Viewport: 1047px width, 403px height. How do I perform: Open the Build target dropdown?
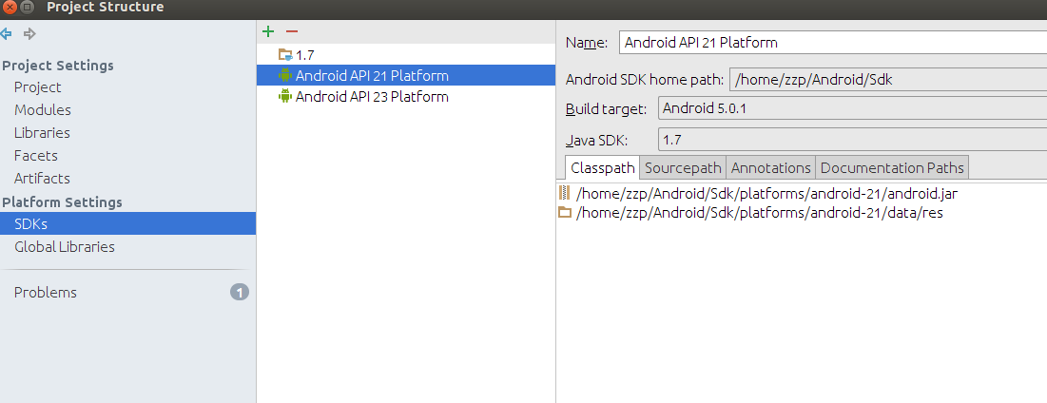coord(852,108)
